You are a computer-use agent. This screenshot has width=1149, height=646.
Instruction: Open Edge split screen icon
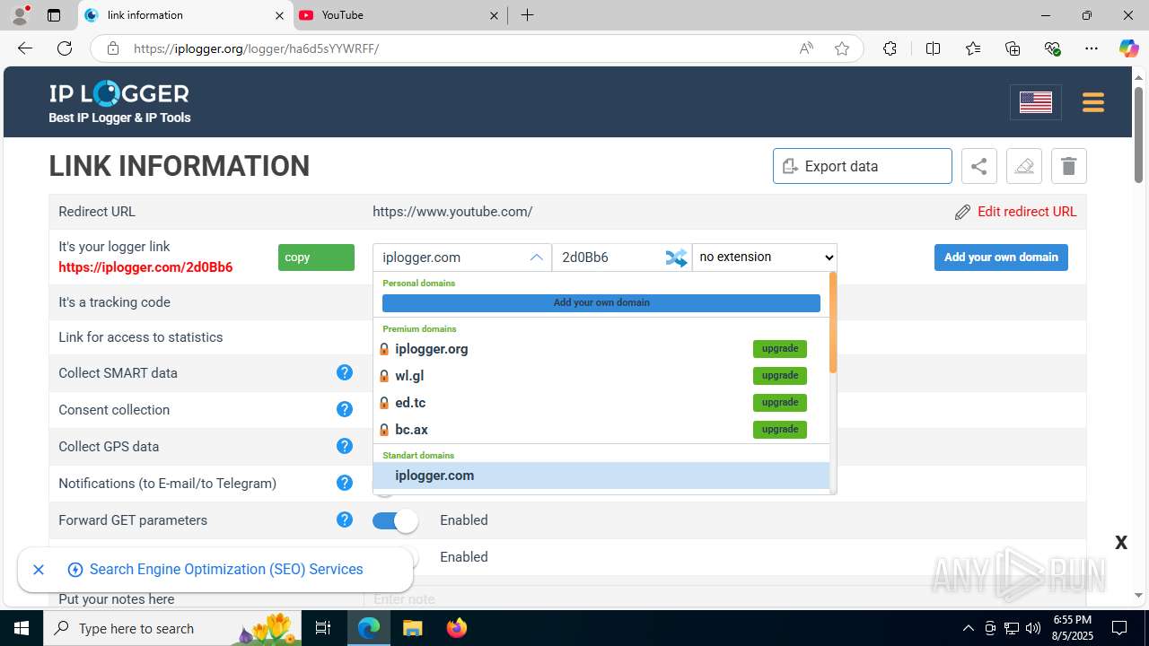click(933, 48)
